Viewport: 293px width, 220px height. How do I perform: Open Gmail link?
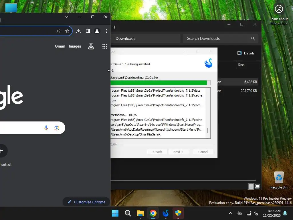click(60, 46)
